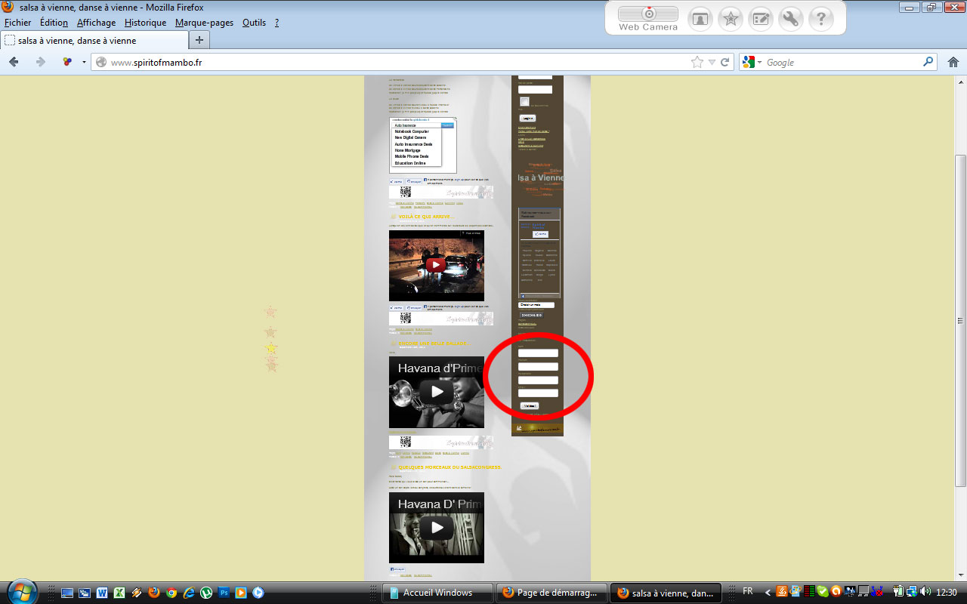Launch Photoshop from the quick launch bar
This screenshot has height=604, width=967.
223,593
